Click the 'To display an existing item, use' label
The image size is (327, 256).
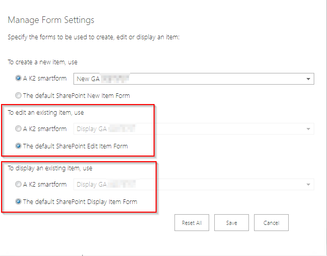click(x=50, y=168)
